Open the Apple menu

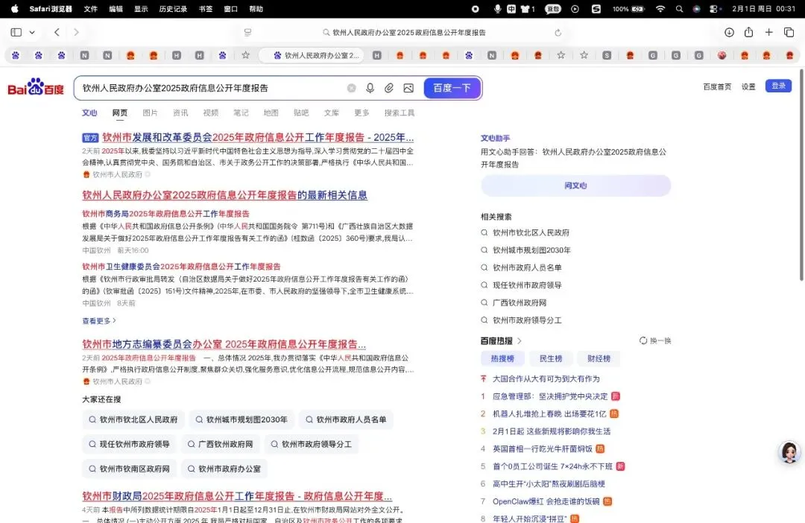14,9
